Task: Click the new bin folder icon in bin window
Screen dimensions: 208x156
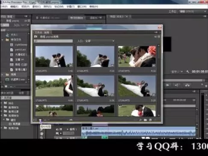Action: click(145, 120)
